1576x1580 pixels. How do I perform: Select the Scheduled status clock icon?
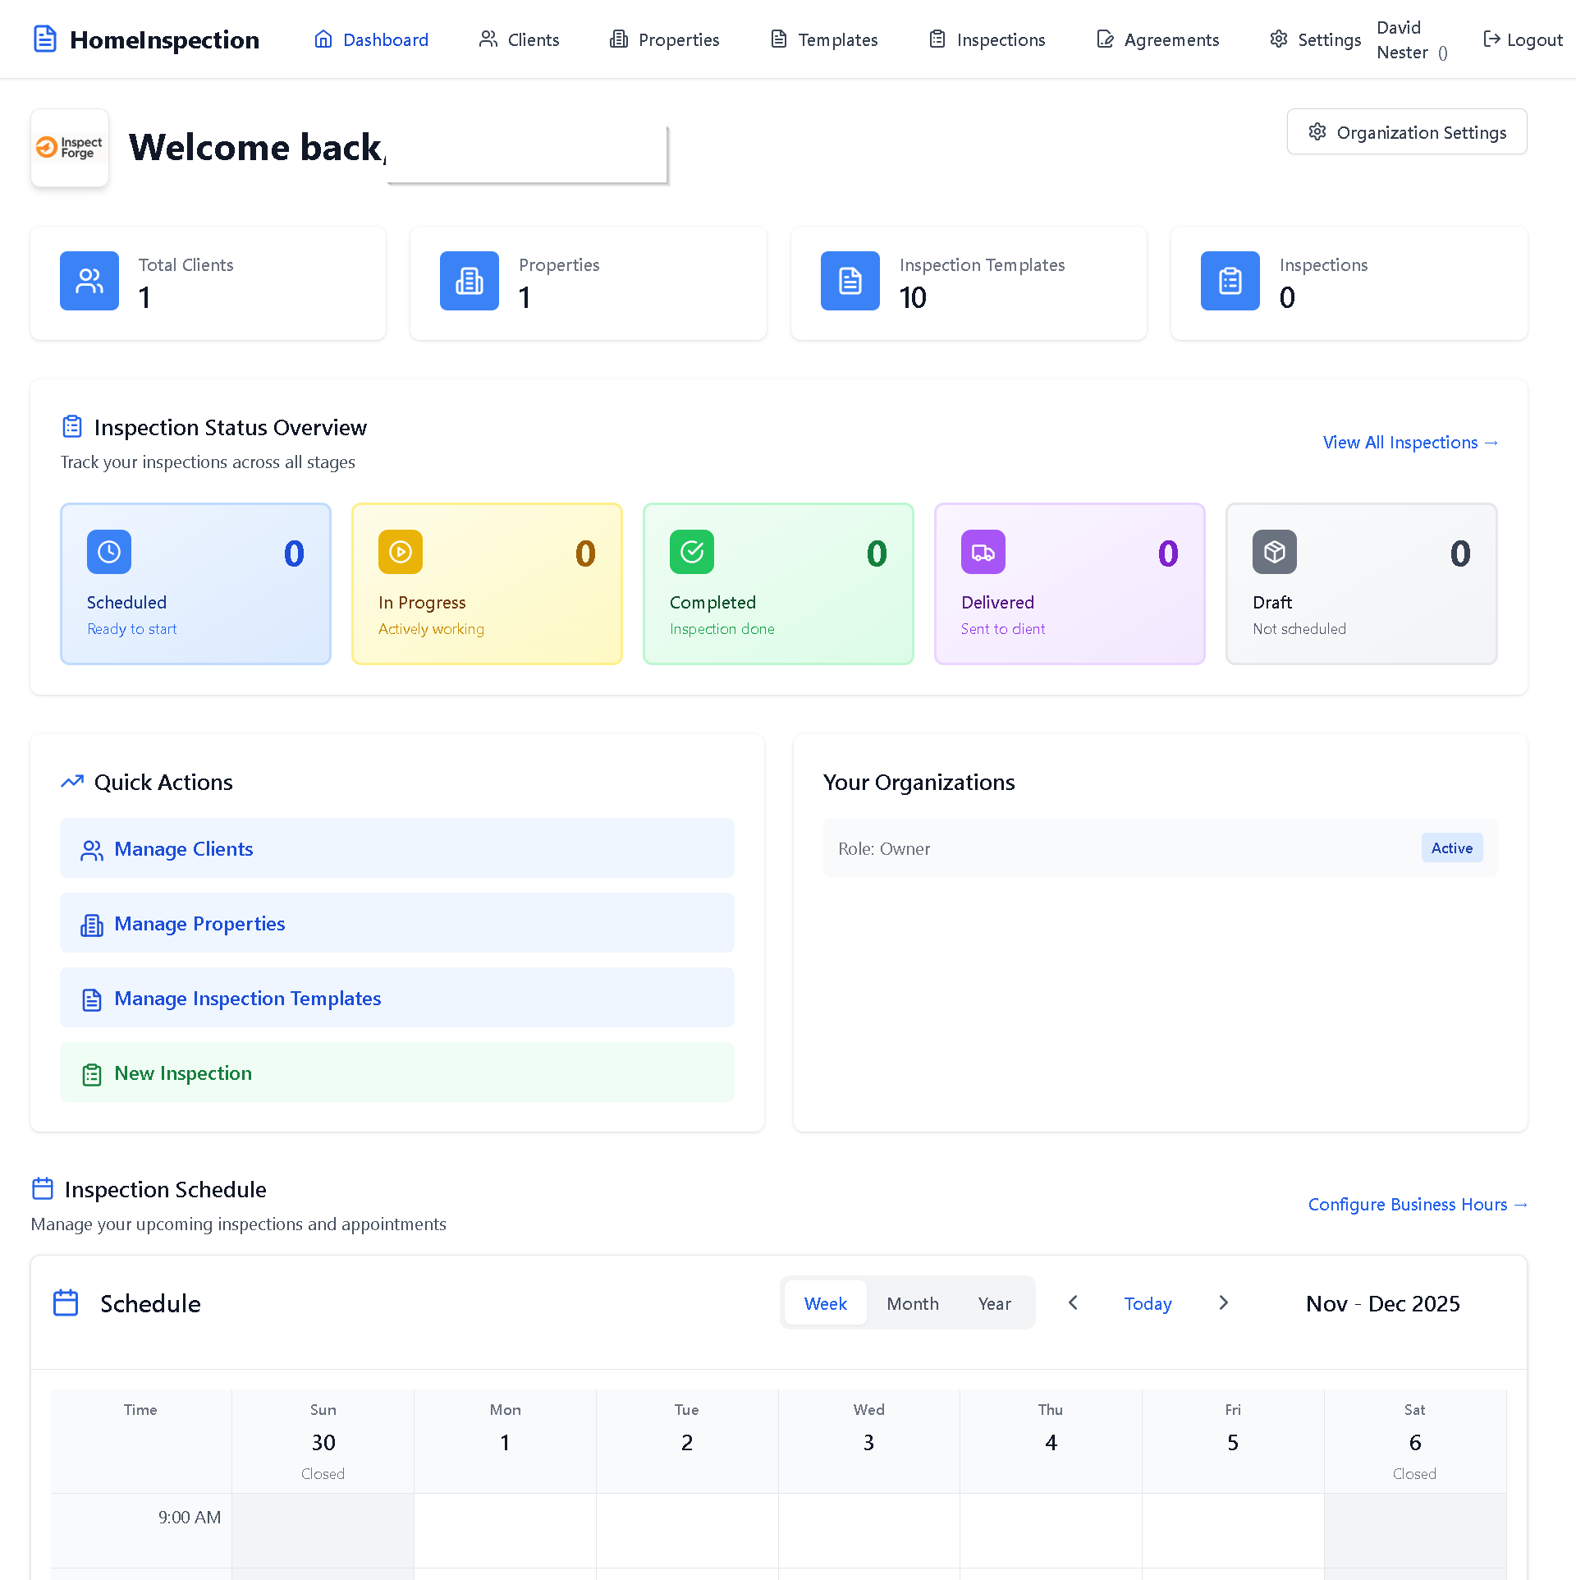pos(108,552)
